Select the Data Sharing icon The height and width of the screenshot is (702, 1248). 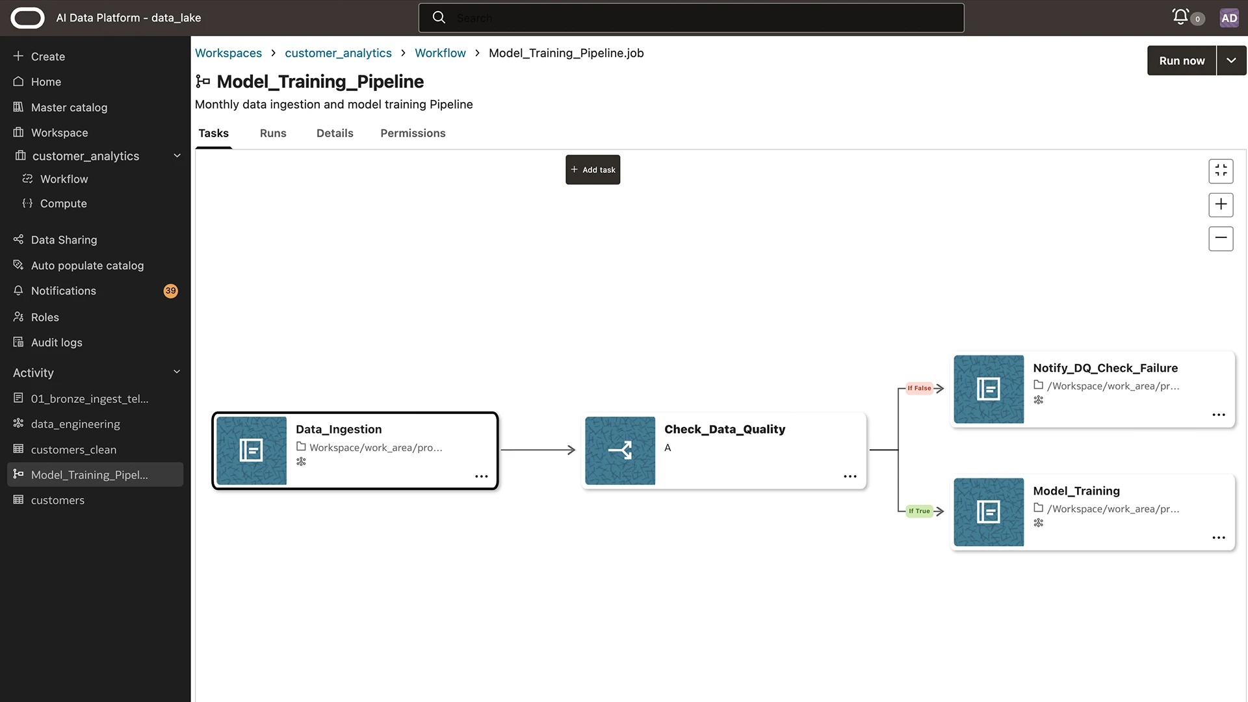point(18,239)
